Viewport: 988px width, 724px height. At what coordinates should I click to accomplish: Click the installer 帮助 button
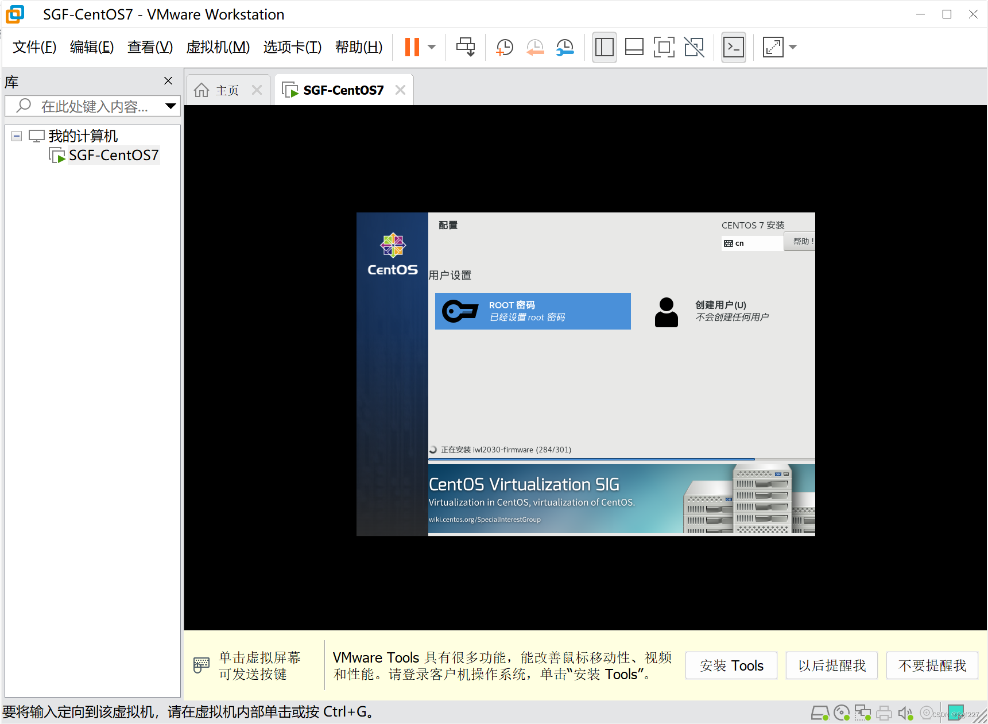[800, 242]
